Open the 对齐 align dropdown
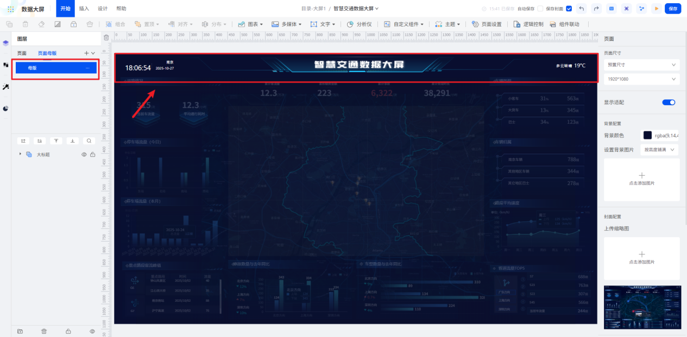 pos(180,24)
